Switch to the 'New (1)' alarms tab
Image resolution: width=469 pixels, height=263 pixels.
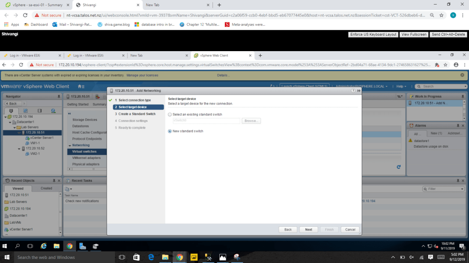coord(436,133)
